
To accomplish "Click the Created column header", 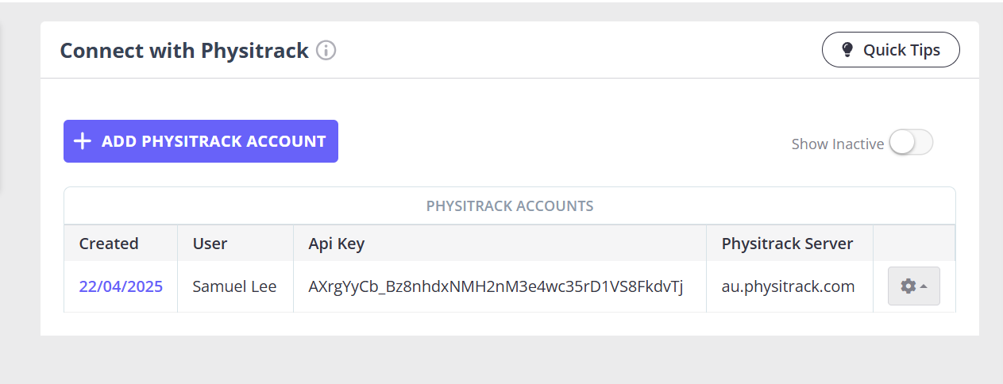I will (x=109, y=244).
